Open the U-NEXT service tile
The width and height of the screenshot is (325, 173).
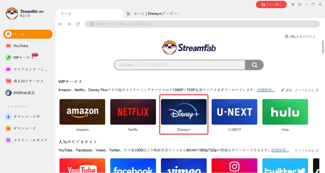pos(234,112)
